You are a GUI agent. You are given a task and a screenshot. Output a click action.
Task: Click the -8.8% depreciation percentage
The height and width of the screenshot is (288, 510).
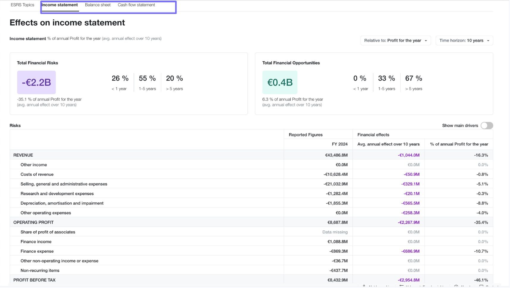[x=482, y=203]
